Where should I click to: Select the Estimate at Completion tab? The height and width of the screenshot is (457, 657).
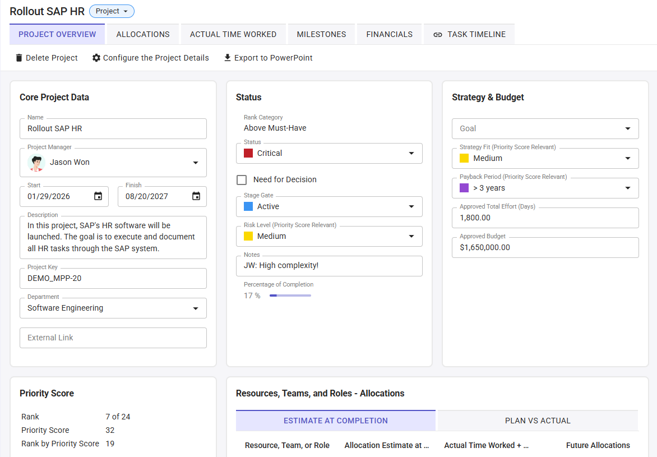click(336, 421)
